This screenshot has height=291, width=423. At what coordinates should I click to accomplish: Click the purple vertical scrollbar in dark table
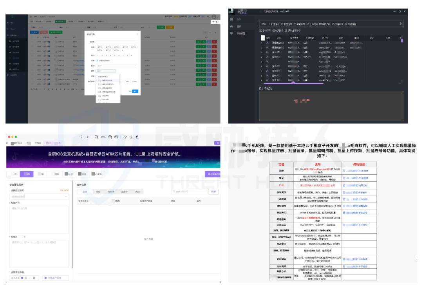click(x=402, y=40)
